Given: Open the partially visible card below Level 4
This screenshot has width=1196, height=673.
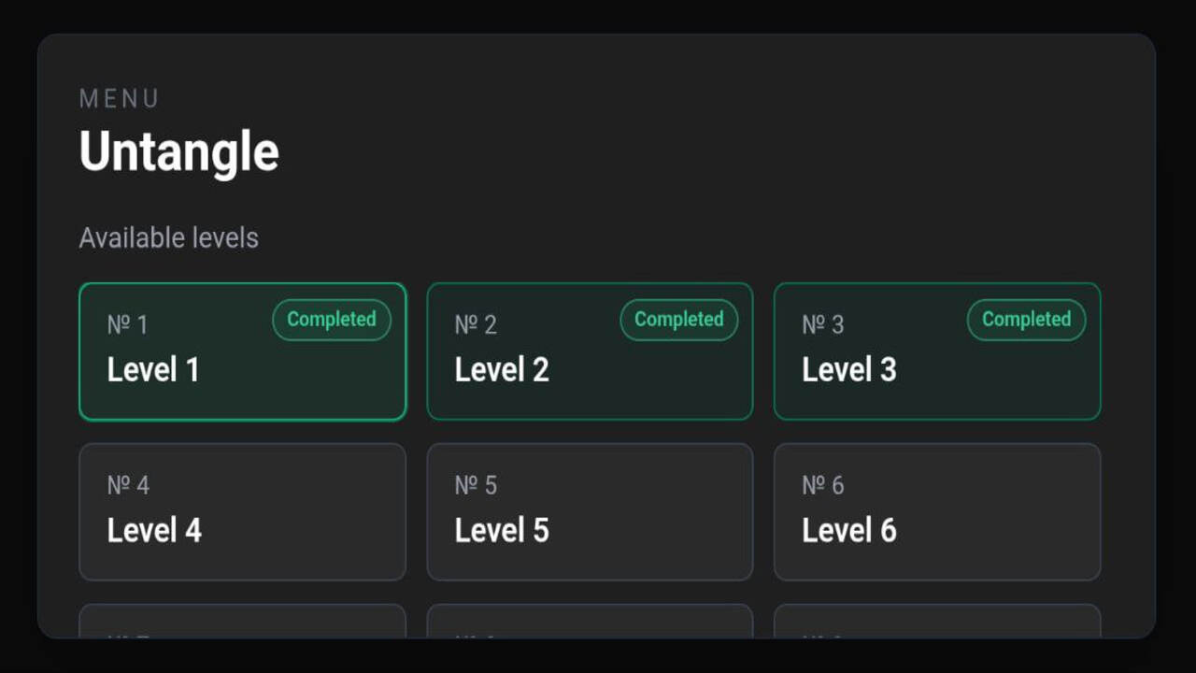Looking at the screenshot, I should pyautogui.click(x=243, y=626).
